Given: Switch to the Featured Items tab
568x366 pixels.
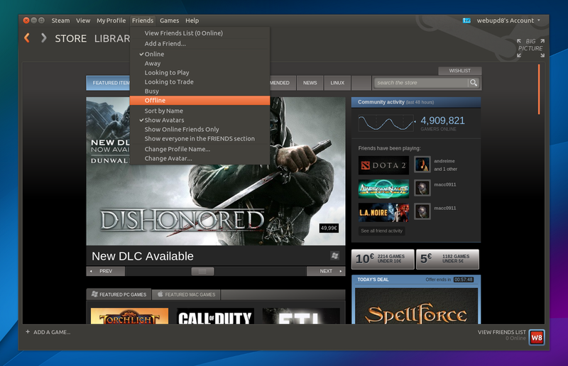Looking at the screenshot, I should tap(108, 83).
